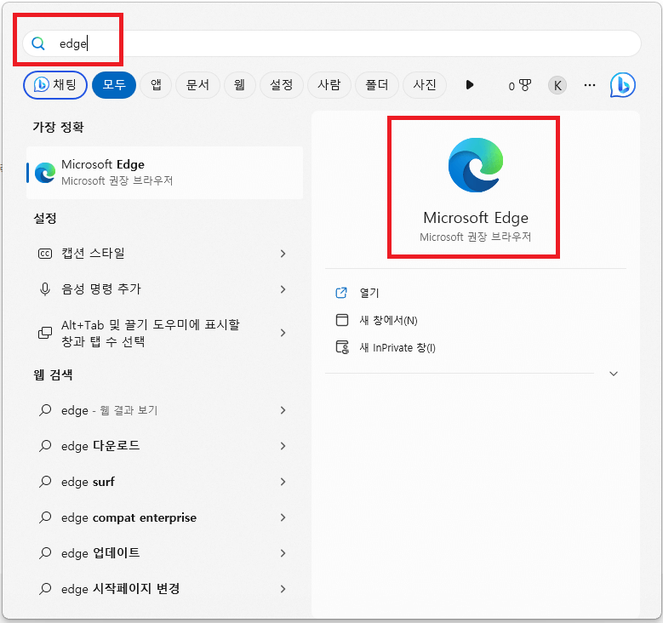Click the 설정 section heading above 캡션 스타일
663x623 pixels.
[45, 218]
